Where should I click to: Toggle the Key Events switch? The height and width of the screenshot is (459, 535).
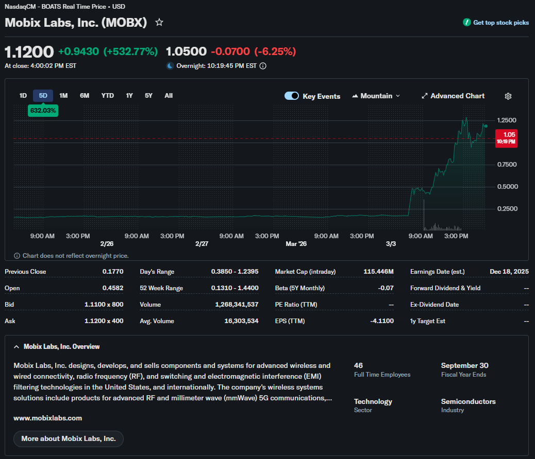pos(292,96)
